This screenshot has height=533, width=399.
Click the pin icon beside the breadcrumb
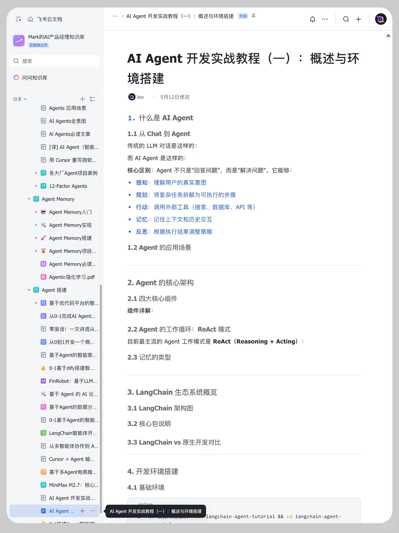[253, 16]
